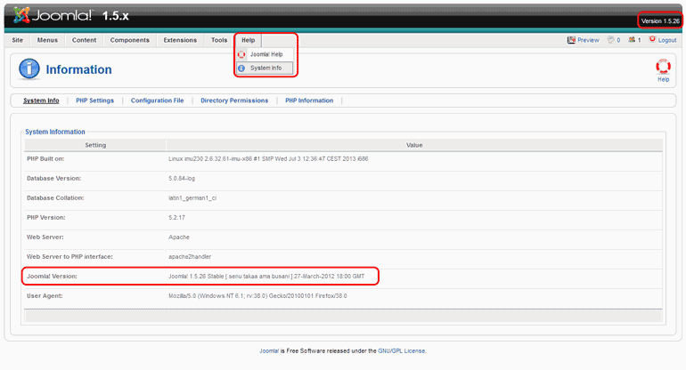This screenshot has height=370, width=686.
Task: Choose System Info from Help dropdown
Action: coord(265,68)
